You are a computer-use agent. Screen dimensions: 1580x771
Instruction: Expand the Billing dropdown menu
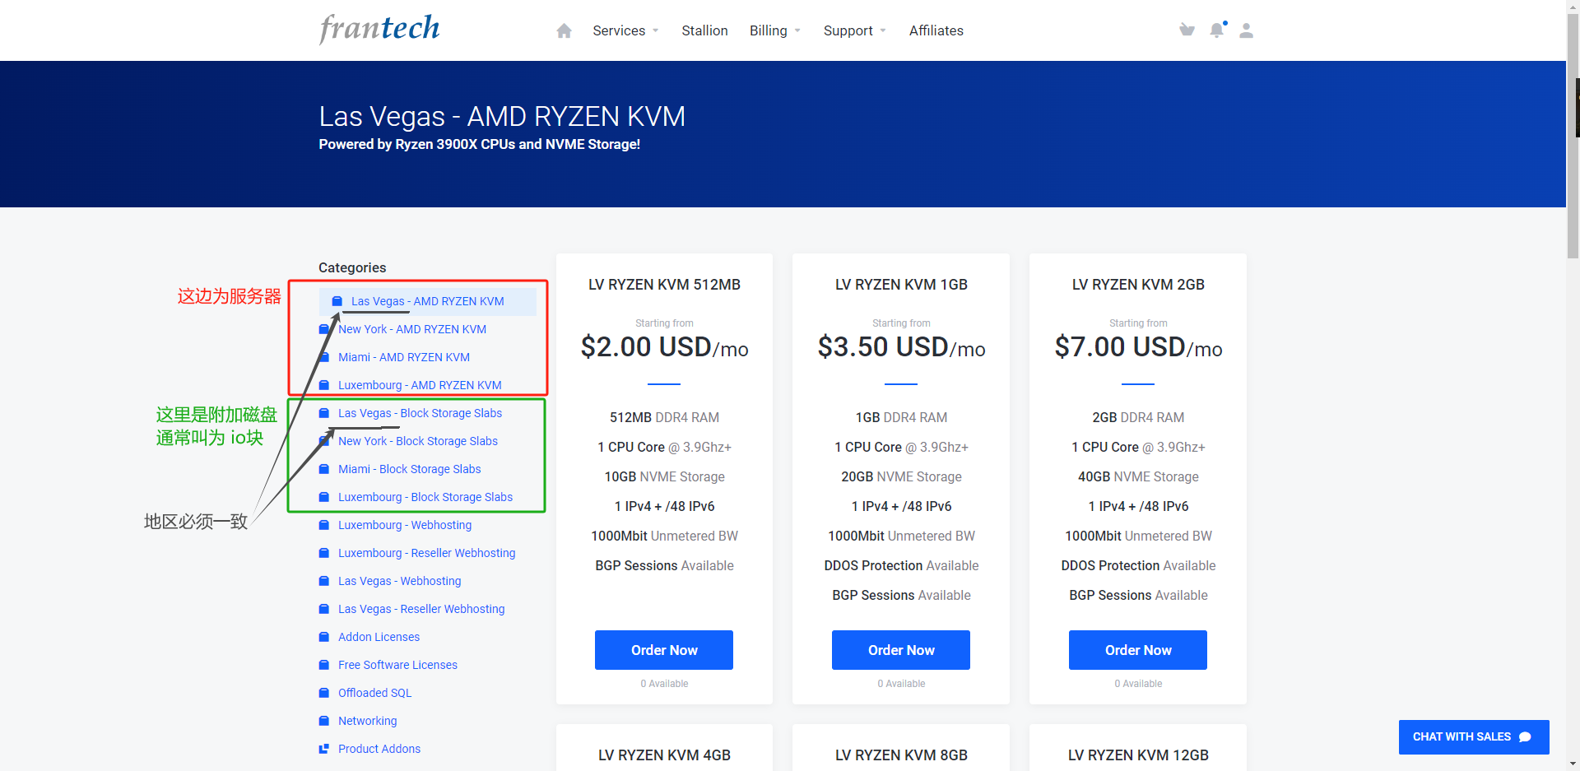tap(774, 30)
